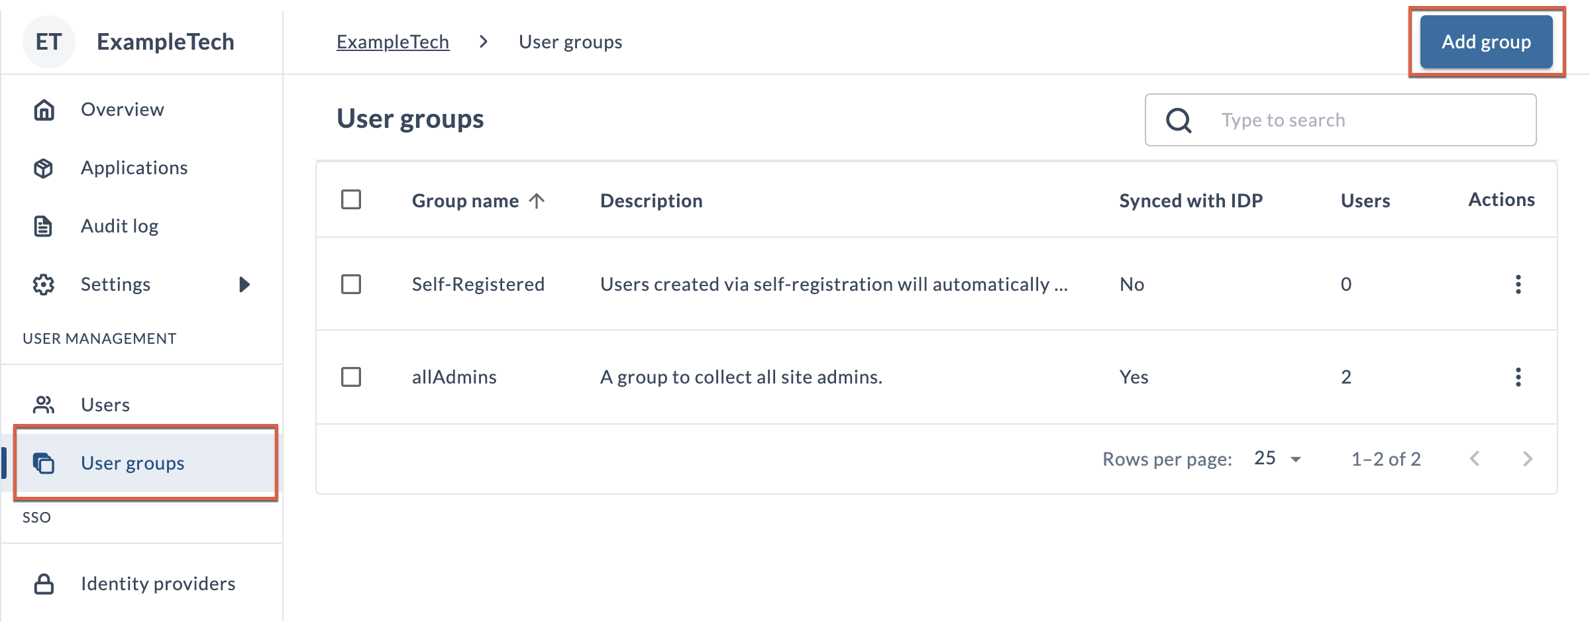This screenshot has height=622, width=1590.
Task: Open actions menu for Self-Registered group
Action: [x=1518, y=284]
